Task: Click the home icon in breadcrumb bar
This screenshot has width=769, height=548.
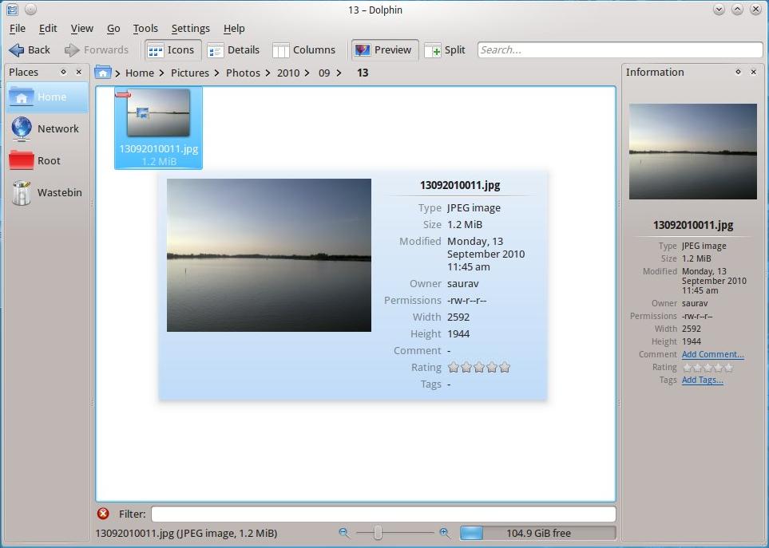Action: point(102,73)
